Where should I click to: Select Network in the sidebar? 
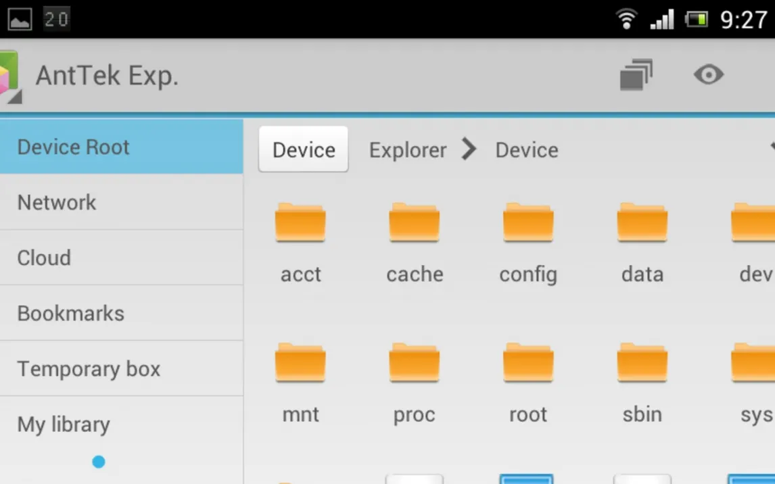(122, 202)
